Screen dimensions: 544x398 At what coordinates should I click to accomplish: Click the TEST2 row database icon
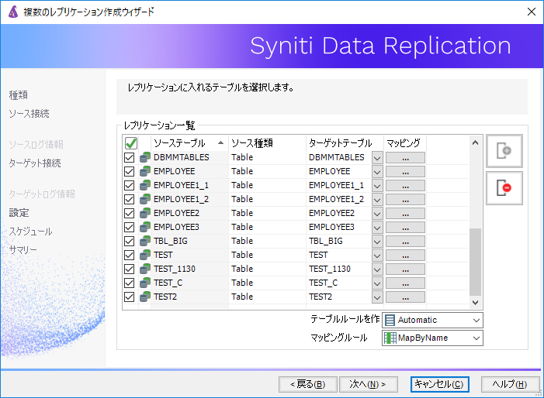pos(144,297)
